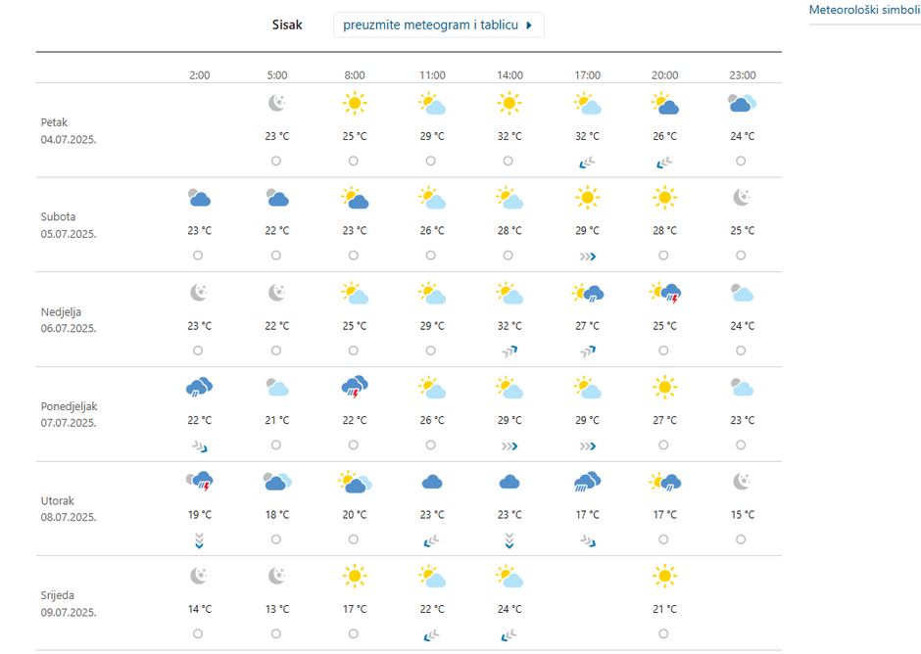Click the rain shower icon for Nedjelja 17:00

[587, 292]
